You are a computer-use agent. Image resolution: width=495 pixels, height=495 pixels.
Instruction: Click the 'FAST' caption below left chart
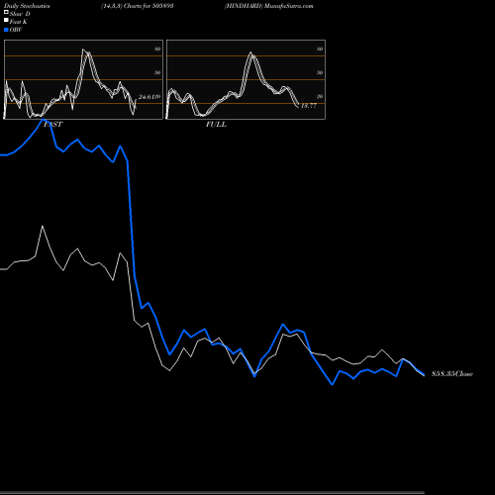(x=52, y=125)
